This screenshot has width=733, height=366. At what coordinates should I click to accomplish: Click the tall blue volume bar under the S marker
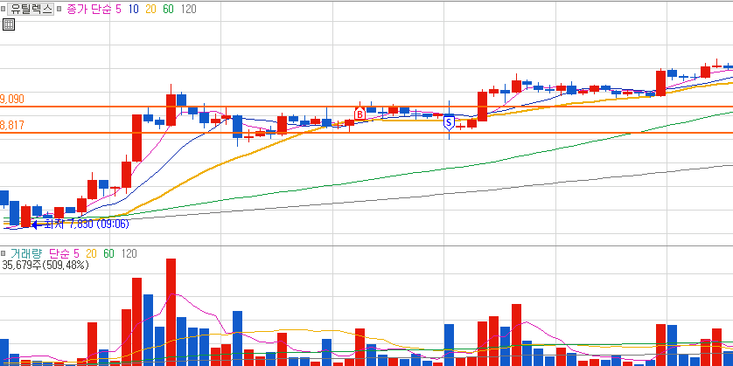(x=449, y=345)
